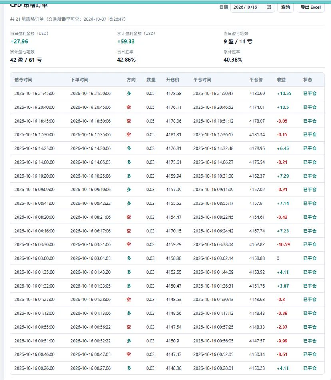Click the 平仓时间 column header
Screen dimensions: 331x380
pyautogui.click(x=202, y=80)
